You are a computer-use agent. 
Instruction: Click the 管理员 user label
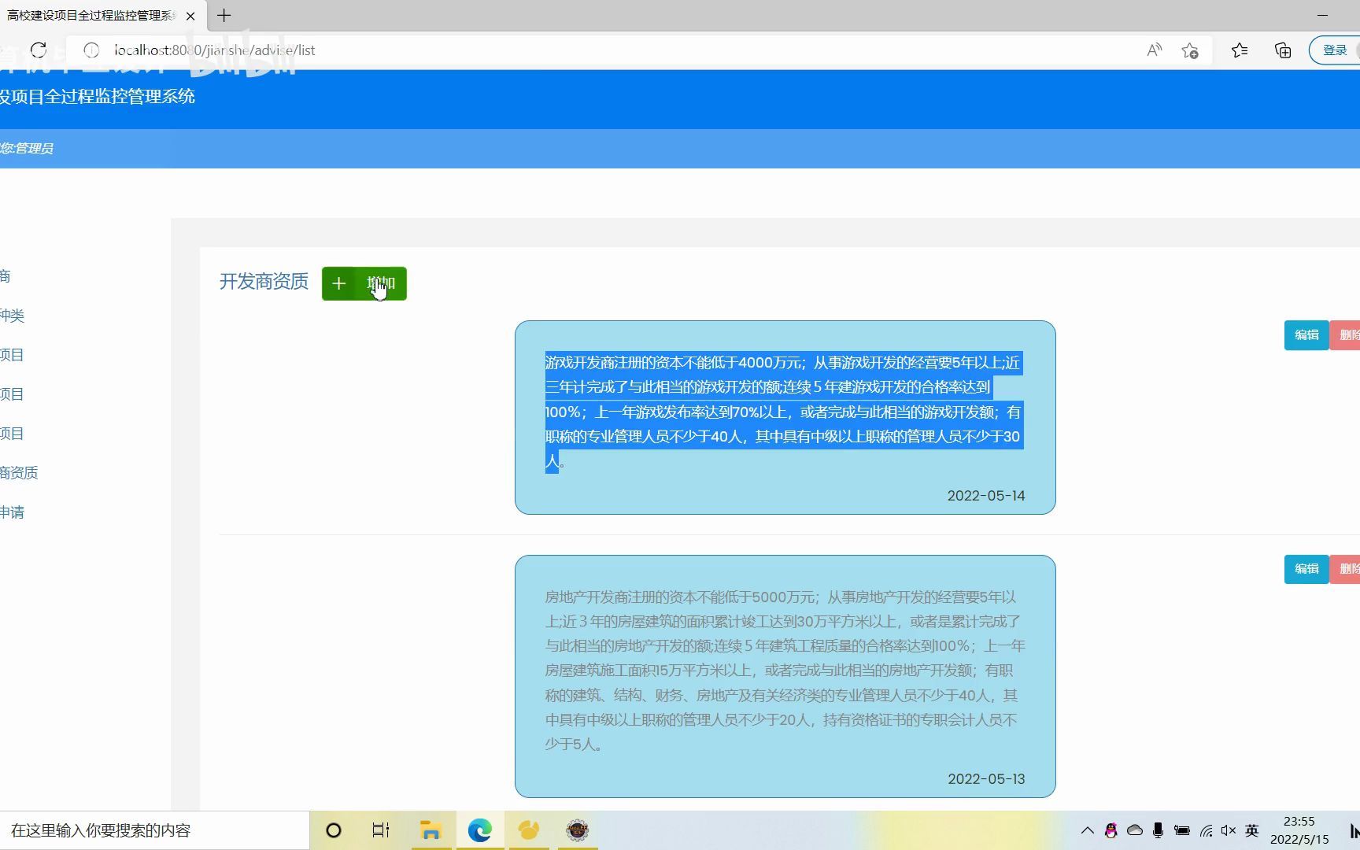(34, 149)
